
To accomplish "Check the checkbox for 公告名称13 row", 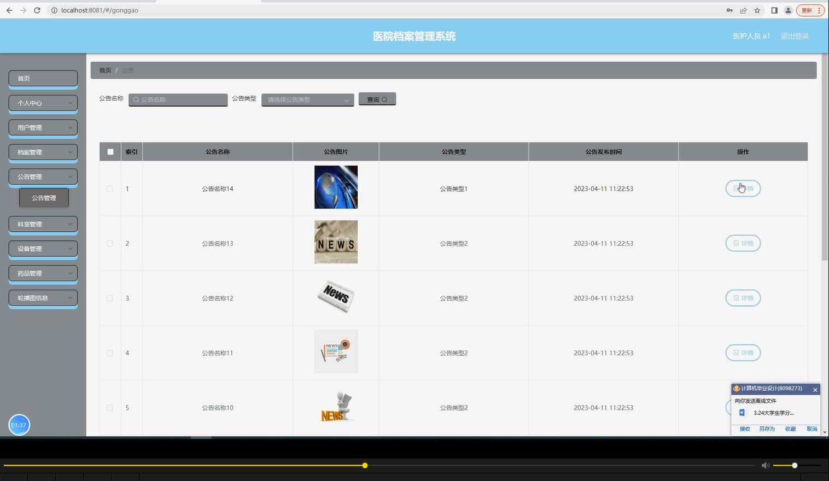I will 110,244.
